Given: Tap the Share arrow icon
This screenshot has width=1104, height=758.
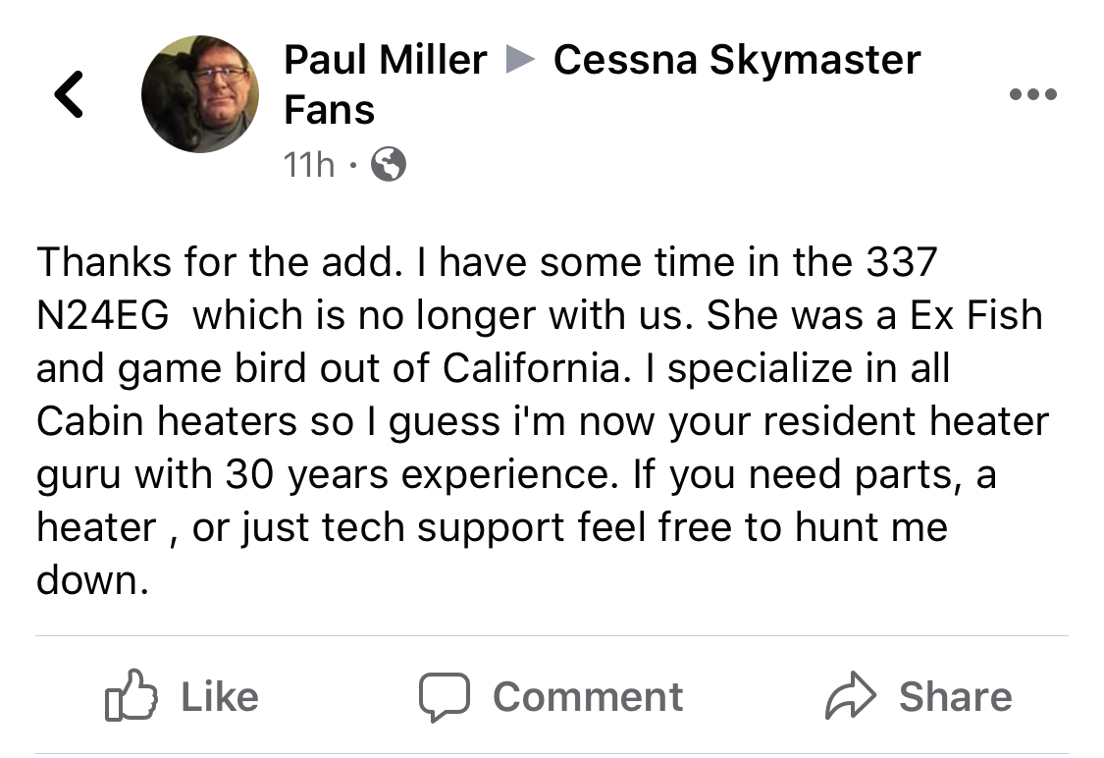Looking at the screenshot, I should pyautogui.click(x=851, y=696).
